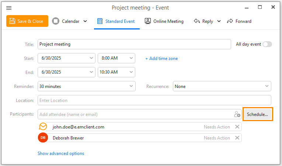Open the Reminder 30 minutes dropdown
The height and width of the screenshot is (166, 282).
coord(87,86)
